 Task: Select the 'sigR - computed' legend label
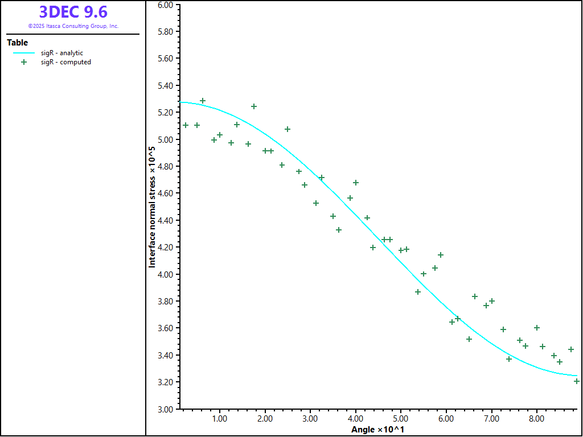(65, 63)
